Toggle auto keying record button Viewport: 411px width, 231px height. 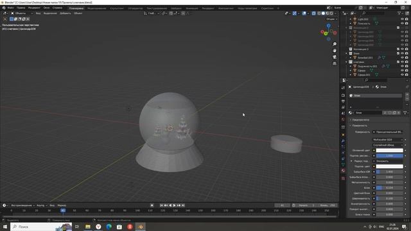152,205
